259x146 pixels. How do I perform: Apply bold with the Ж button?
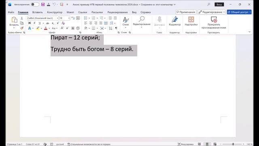tap(30, 23)
